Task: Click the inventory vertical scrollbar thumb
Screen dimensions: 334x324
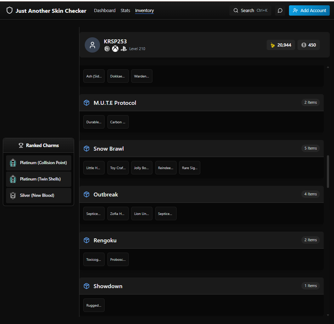Action: coord(328,172)
